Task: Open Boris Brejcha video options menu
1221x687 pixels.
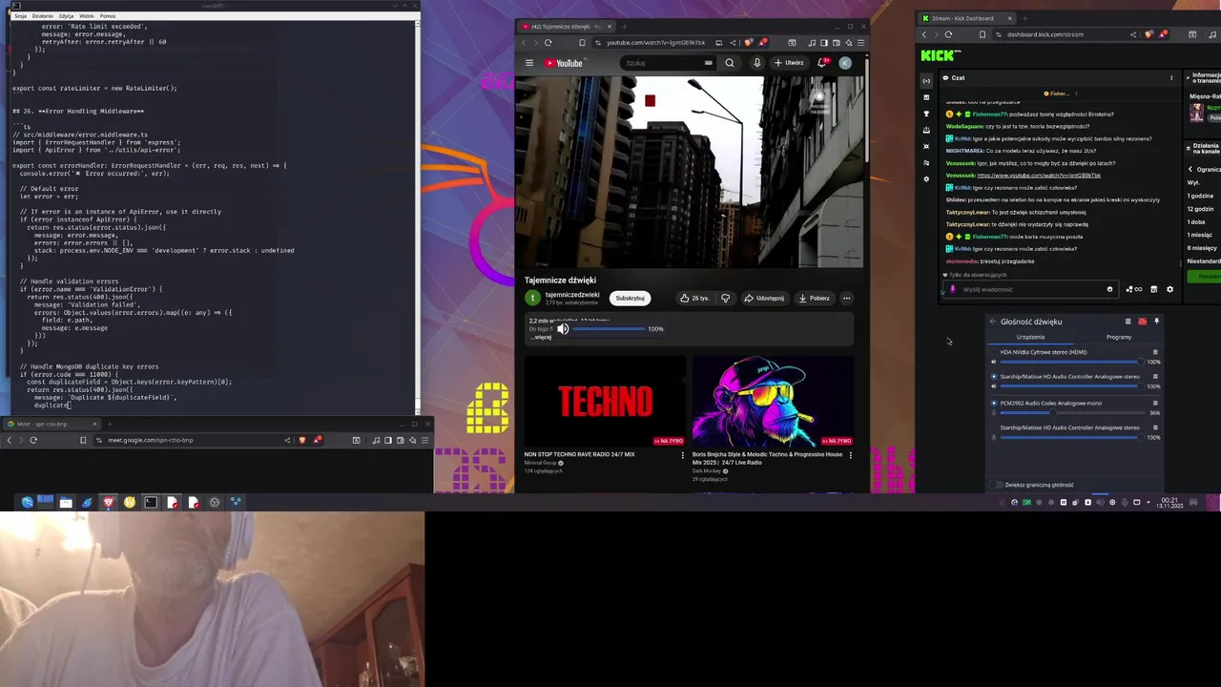Action: tap(850, 455)
